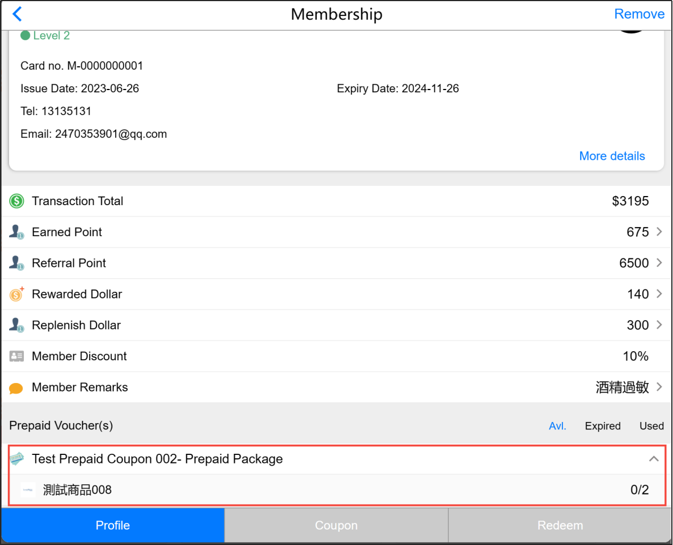
Task: Click Remove in the top bar
Action: coord(639,14)
